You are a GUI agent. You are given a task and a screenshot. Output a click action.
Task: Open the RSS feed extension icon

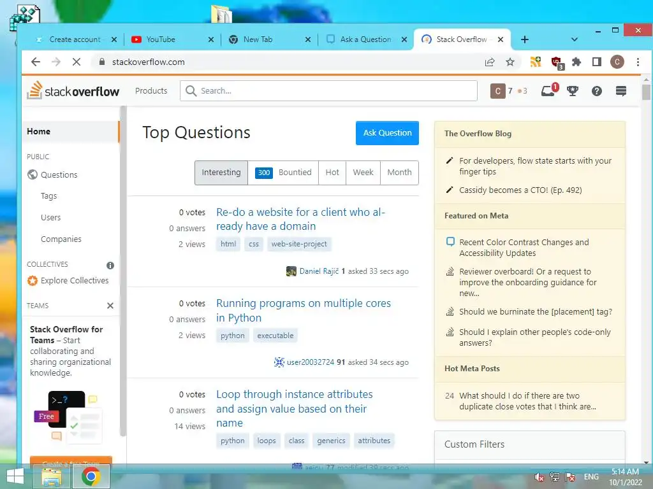(536, 62)
